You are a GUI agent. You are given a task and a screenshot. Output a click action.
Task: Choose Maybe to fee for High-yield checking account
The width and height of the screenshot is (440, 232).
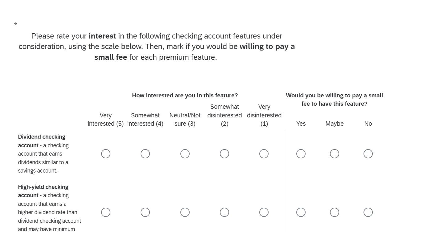[x=335, y=212]
